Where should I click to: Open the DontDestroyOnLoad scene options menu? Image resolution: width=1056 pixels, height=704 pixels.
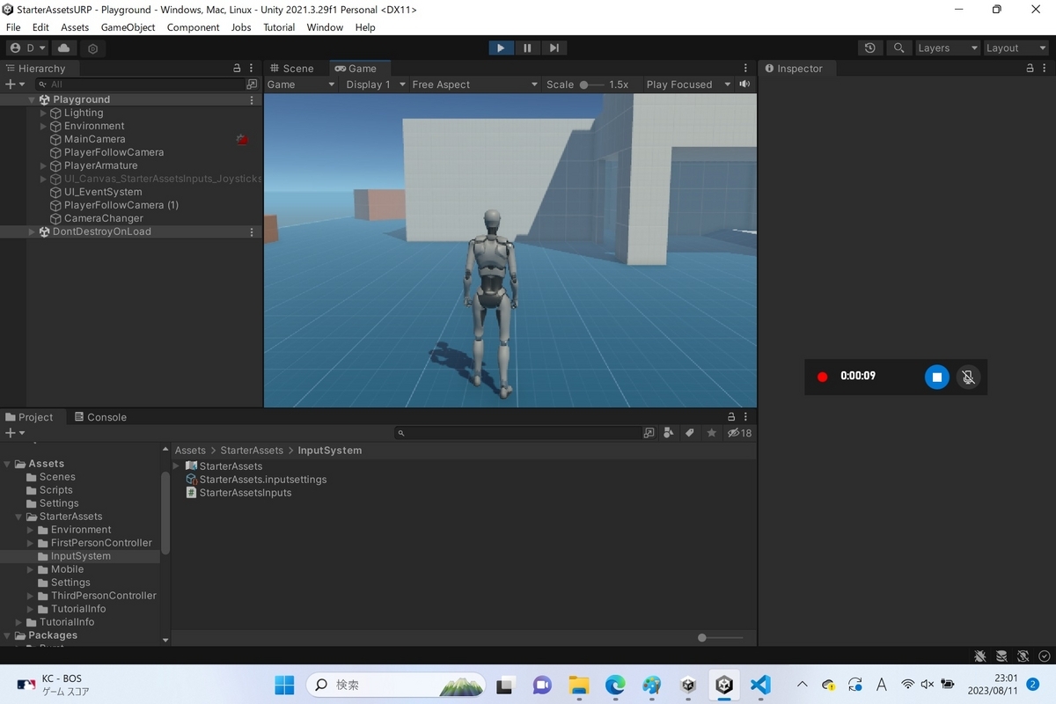pyautogui.click(x=252, y=232)
